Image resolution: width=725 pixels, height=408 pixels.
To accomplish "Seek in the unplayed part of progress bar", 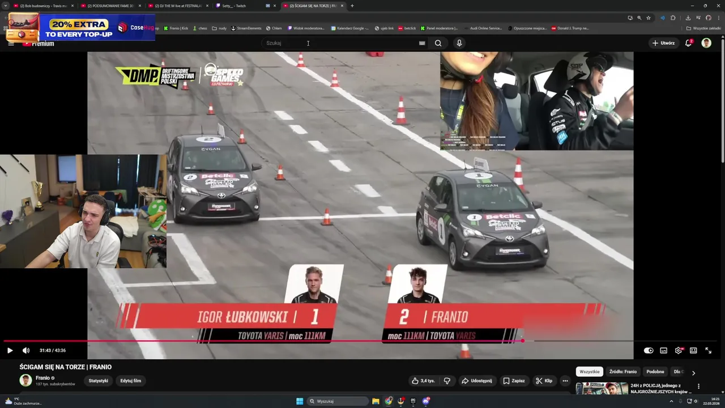I will click(621, 341).
